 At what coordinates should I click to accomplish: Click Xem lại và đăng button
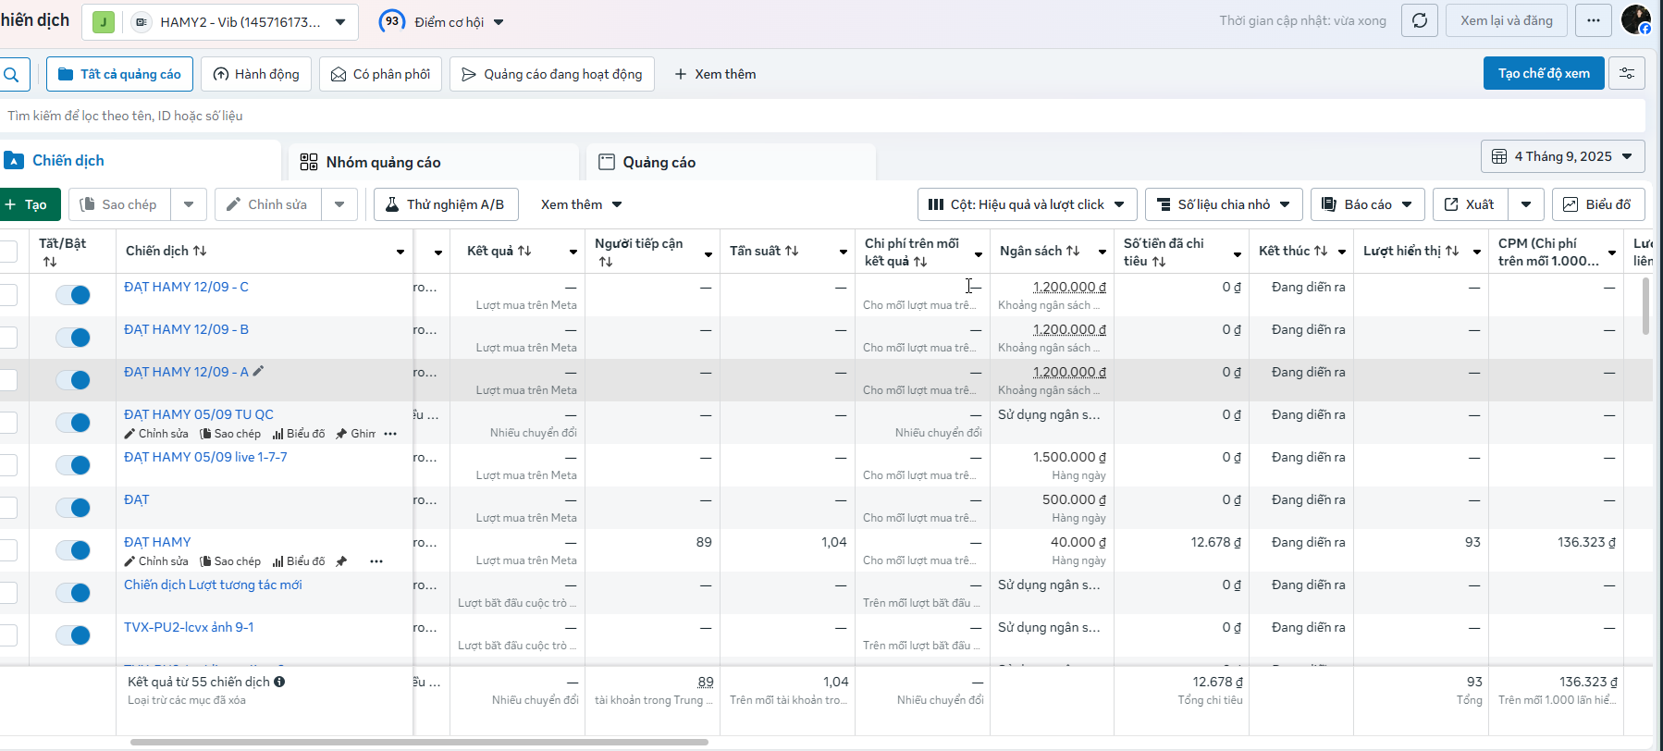(x=1506, y=20)
